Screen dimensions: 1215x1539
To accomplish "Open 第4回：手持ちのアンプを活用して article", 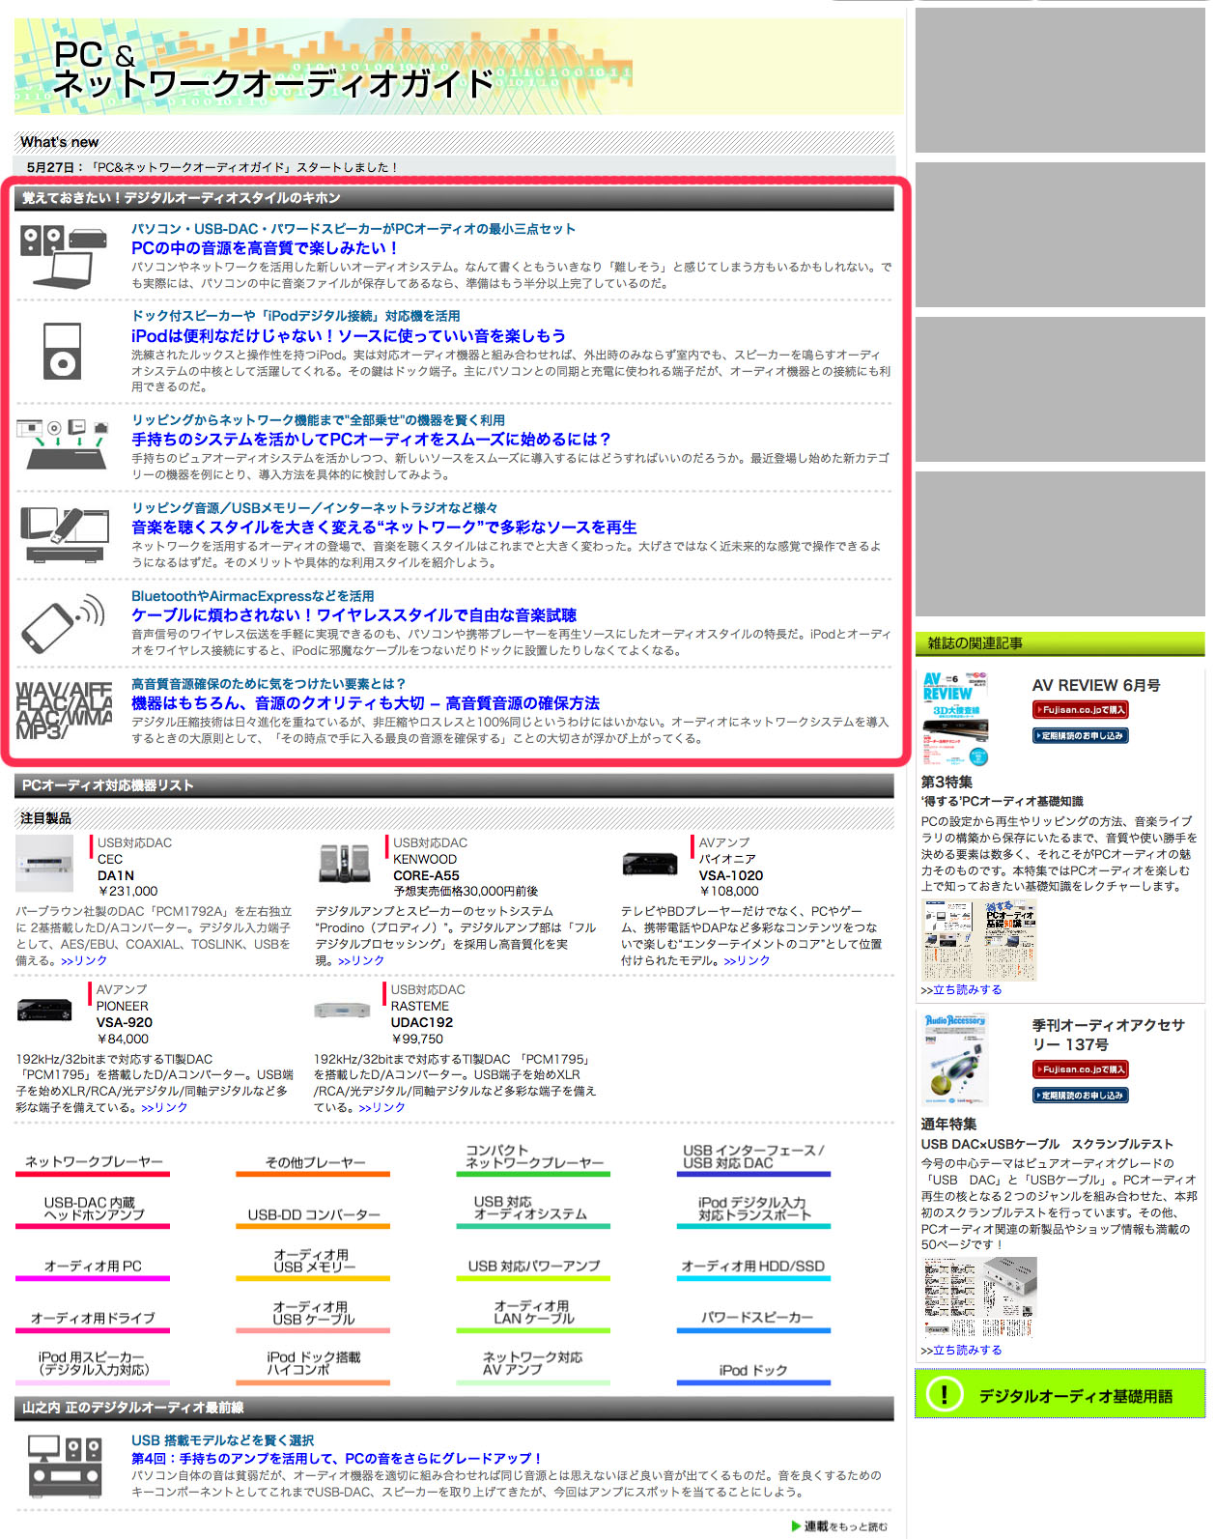I will [x=337, y=1459].
